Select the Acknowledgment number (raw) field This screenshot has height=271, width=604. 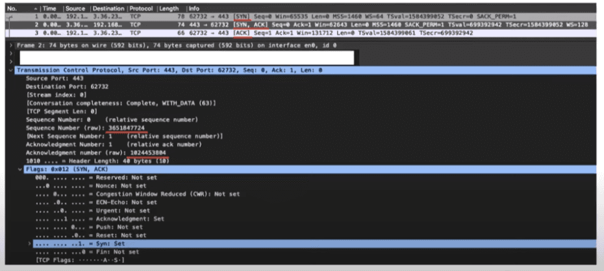pos(96,152)
